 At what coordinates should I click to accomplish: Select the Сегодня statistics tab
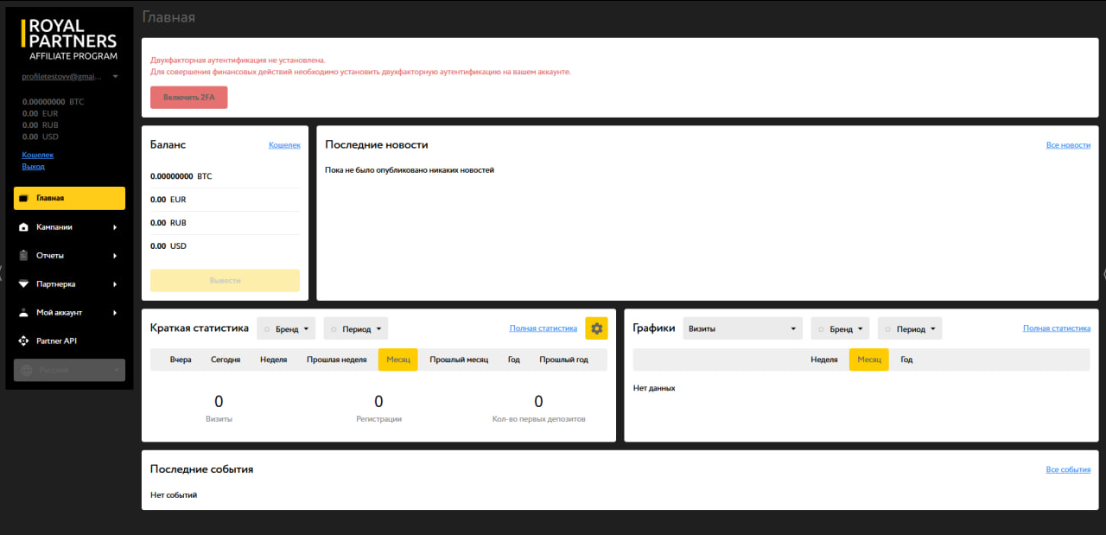pos(226,360)
